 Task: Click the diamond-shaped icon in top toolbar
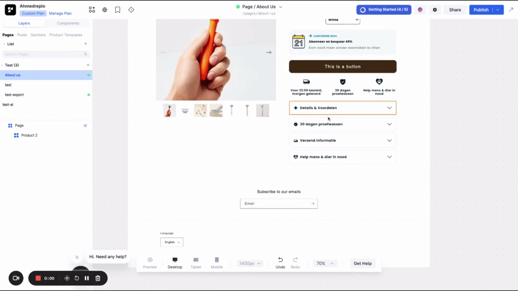pos(131,10)
